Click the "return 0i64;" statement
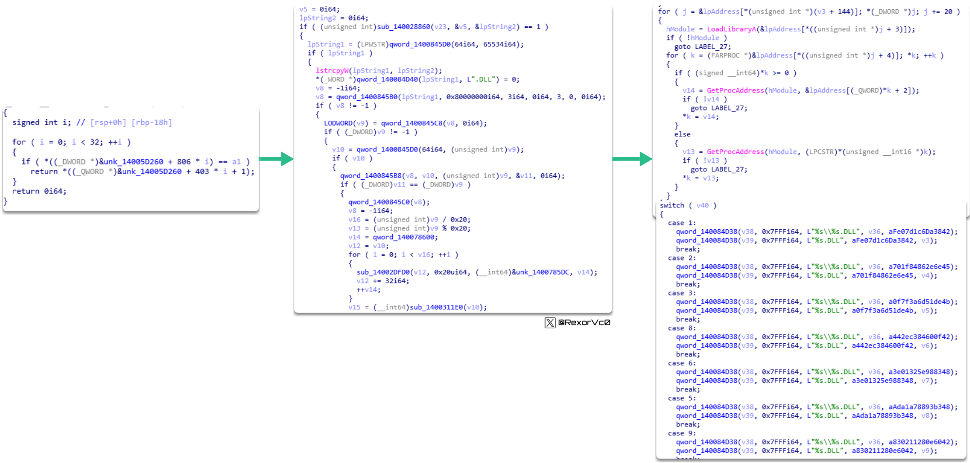Screen dimensions: 970x463 tap(39, 191)
